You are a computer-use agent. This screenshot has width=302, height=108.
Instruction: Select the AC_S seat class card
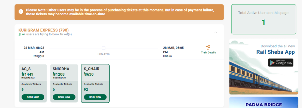33,83
